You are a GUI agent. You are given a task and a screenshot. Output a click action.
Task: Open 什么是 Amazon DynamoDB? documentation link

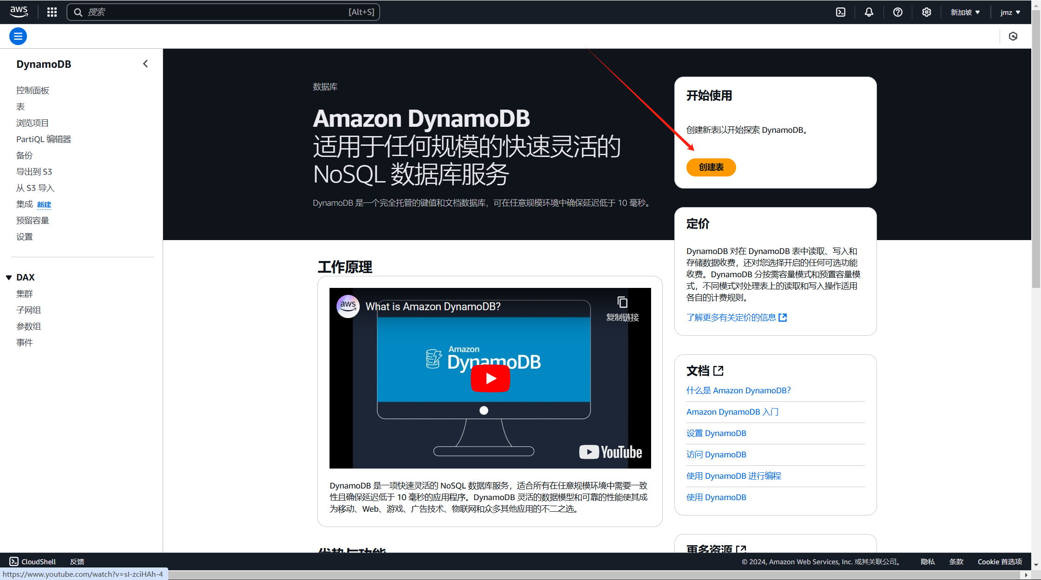(x=738, y=390)
